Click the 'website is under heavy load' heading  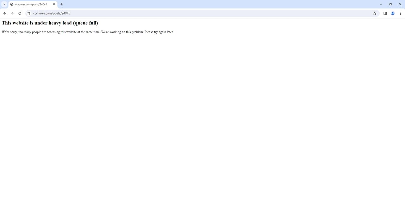pyautogui.click(x=50, y=23)
